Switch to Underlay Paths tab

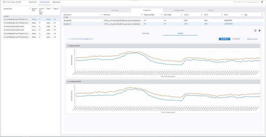tap(179, 10)
